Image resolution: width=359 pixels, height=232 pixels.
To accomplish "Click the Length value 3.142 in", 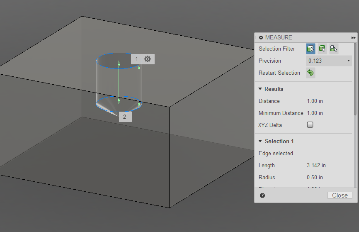I will tap(316, 165).
